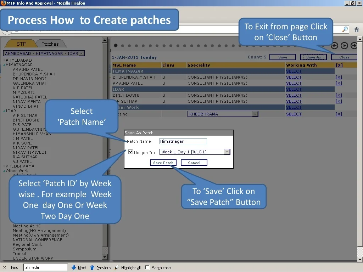Image resolution: width=363 pixels, height=272 pixels.
Task: Open the Unique Id week dropdown
Action: [x=227, y=152]
